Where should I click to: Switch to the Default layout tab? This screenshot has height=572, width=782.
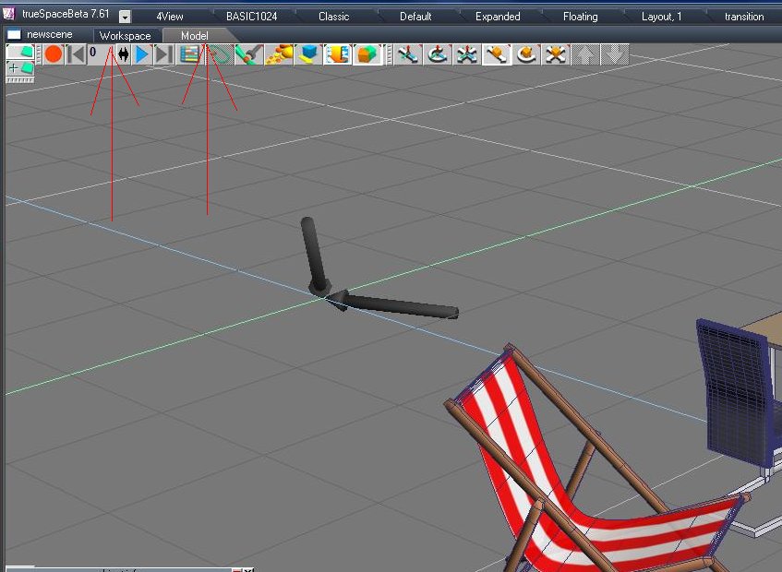click(x=415, y=17)
